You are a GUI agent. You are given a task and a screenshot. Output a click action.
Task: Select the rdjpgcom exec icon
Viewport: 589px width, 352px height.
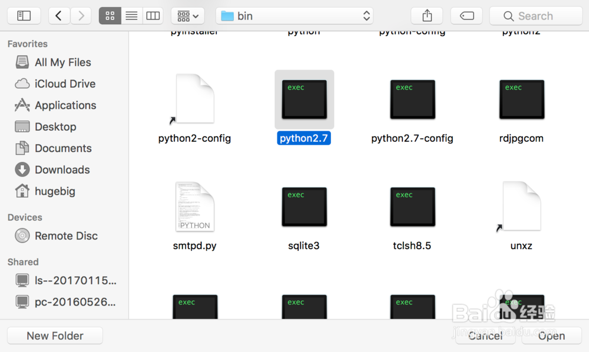[522, 99]
